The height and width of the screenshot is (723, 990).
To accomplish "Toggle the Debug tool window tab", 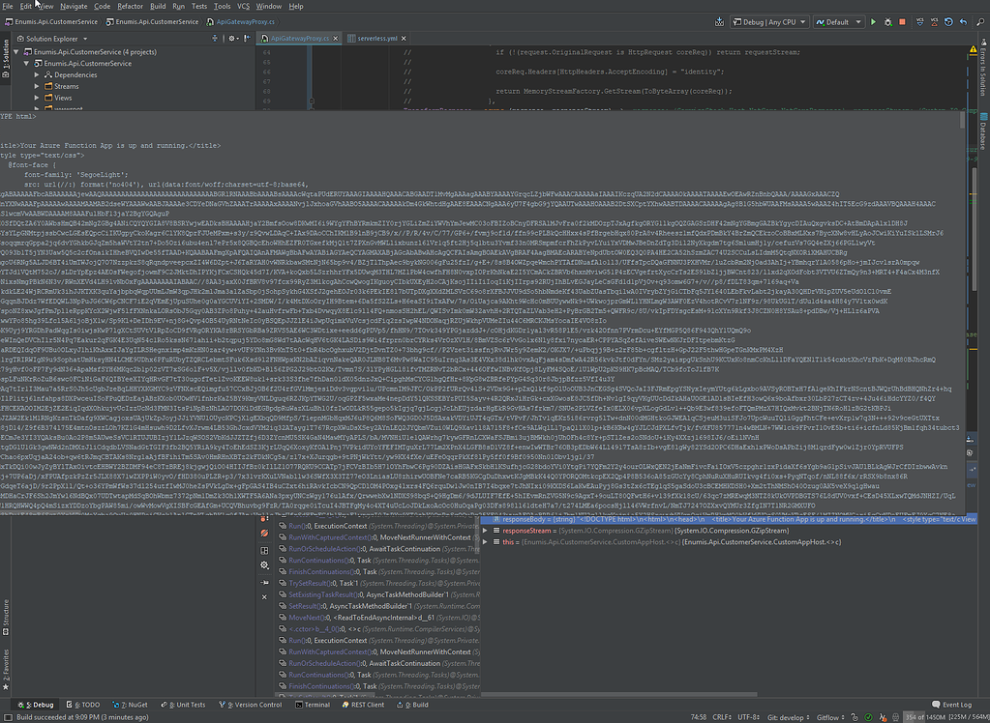I will pos(37,704).
